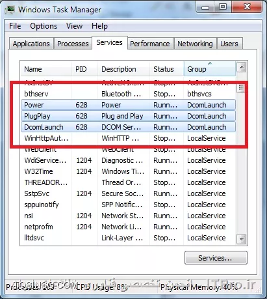Switch to the Applications tab
This screenshot has height=299, width=267.
(31, 44)
